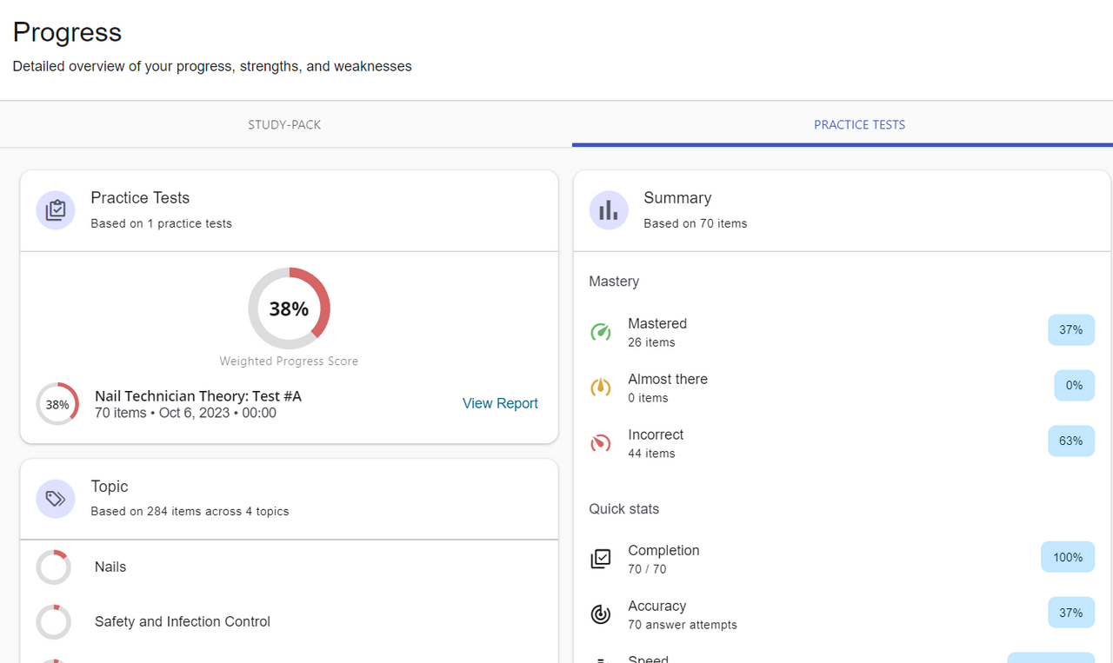
Task: Click the Nails topic progress ring
Action: pyautogui.click(x=54, y=567)
